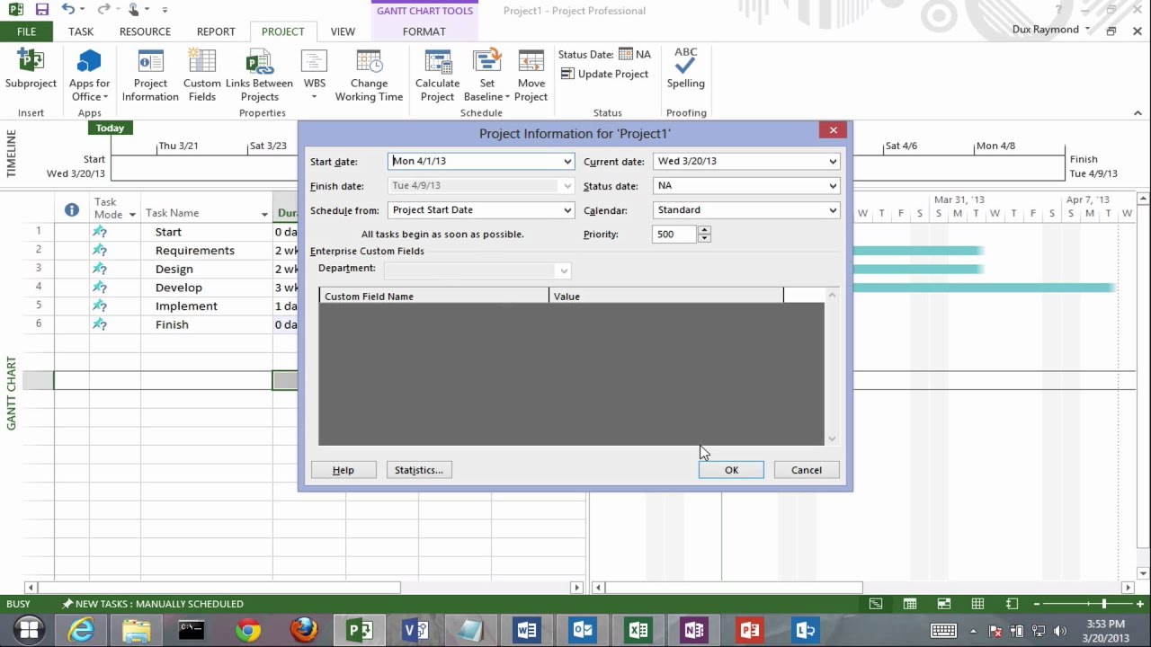Image resolution: width=1151 pixels, height=647 pixels.
Task: Click the task table horizontal scrollbar
Action: (x=221, y=588)
